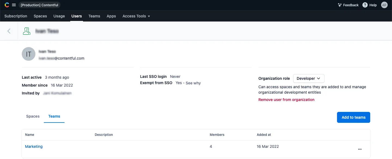The width and height of the screenshot is (392, 159).
Task: Go back with the left chevron
Action: point(9,31)
